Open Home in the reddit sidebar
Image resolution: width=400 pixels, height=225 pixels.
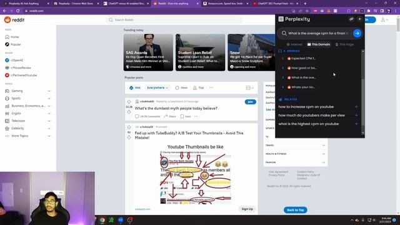pos(12,37)
